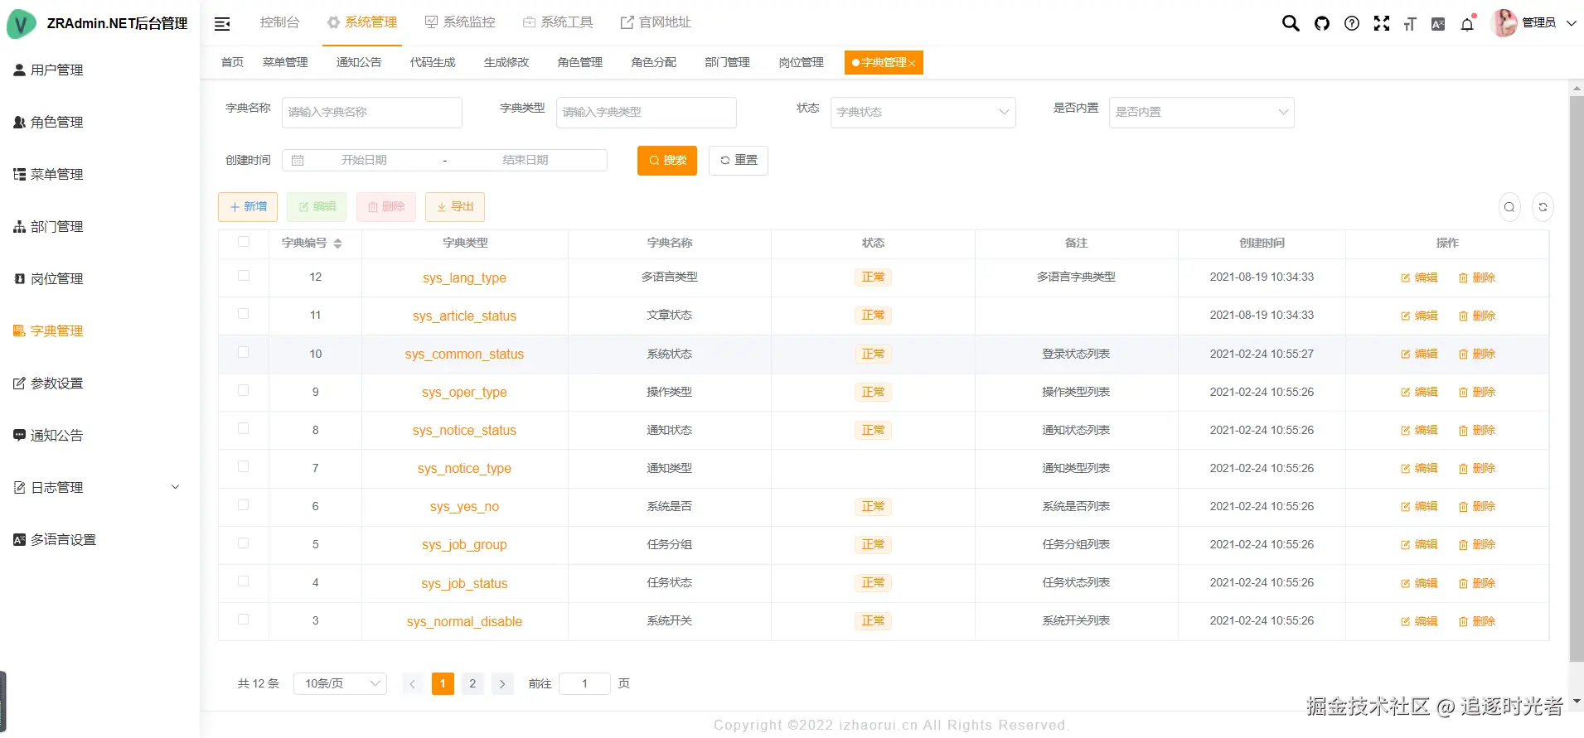
Task: Delete the sys_lang_type row
Action: tap(1477, 277)
